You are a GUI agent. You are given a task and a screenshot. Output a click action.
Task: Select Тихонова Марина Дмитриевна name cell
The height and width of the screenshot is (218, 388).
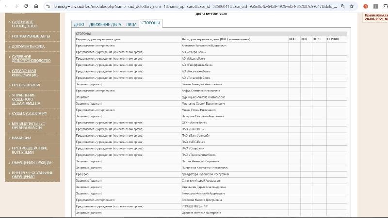pos(235,200)
